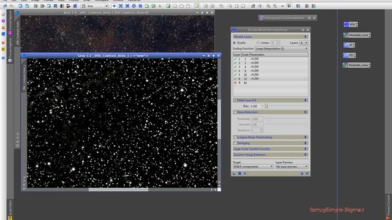Open the Scaling Function dropdown
The image size is (392, 220).
[x=282, y=49]
